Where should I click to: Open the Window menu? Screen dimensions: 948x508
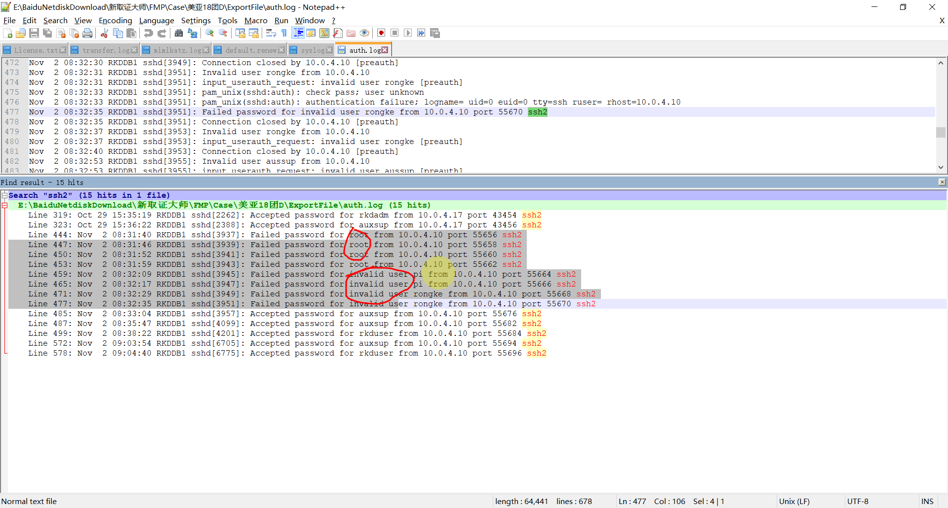click(x=310, y=20)
